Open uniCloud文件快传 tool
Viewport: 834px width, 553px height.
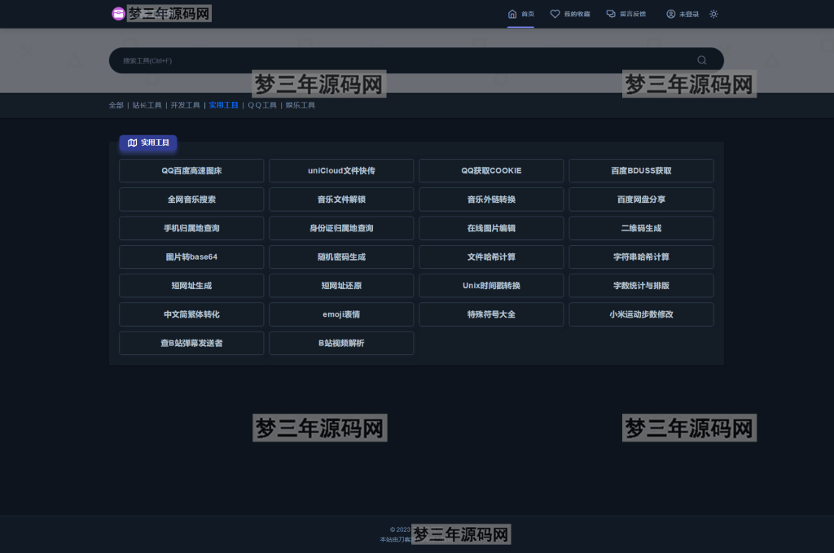click(x=341, y=171)
